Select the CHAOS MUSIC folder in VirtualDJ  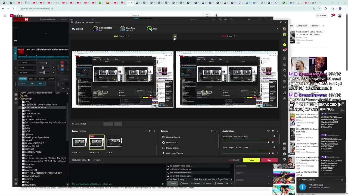tap(33, 113)
